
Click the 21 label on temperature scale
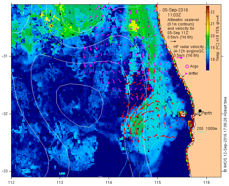click(x=213, y=24)
